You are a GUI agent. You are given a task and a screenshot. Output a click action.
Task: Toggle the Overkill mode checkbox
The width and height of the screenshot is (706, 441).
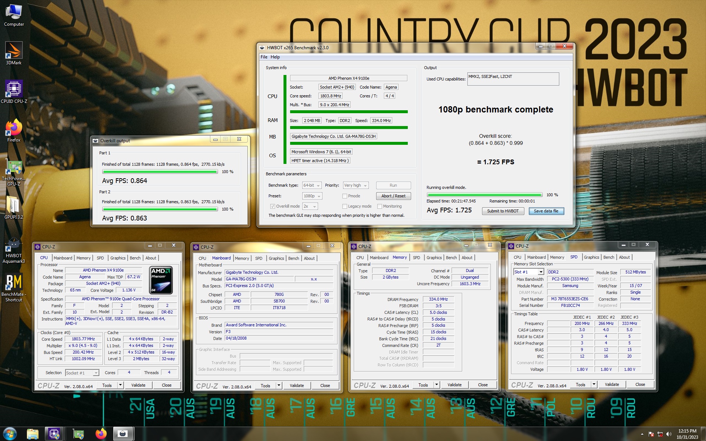coord(272,206)
